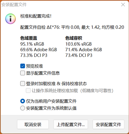
Task: Click the colorful info icon
Action: pos(11,19)
